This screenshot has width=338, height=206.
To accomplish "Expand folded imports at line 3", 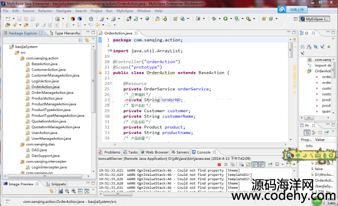I will (111, 50).
